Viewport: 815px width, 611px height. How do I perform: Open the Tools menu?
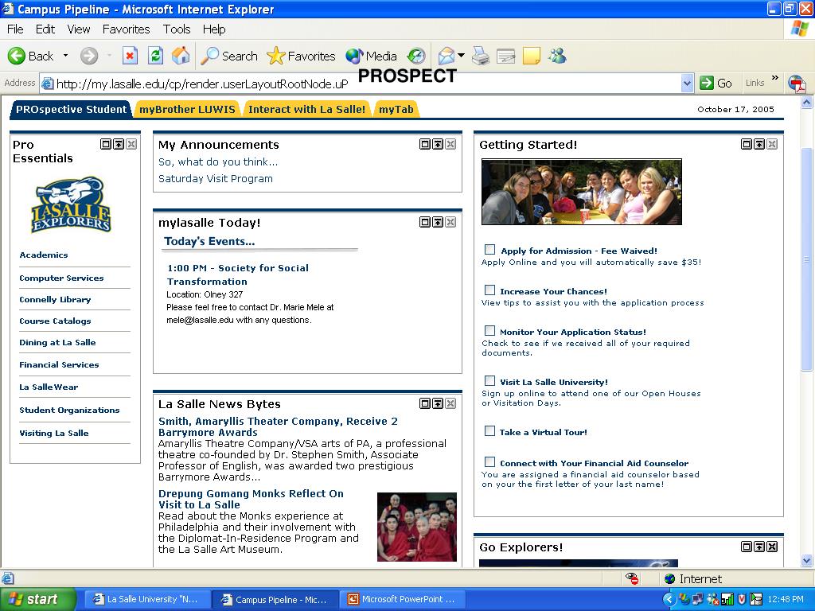[177, 29]
